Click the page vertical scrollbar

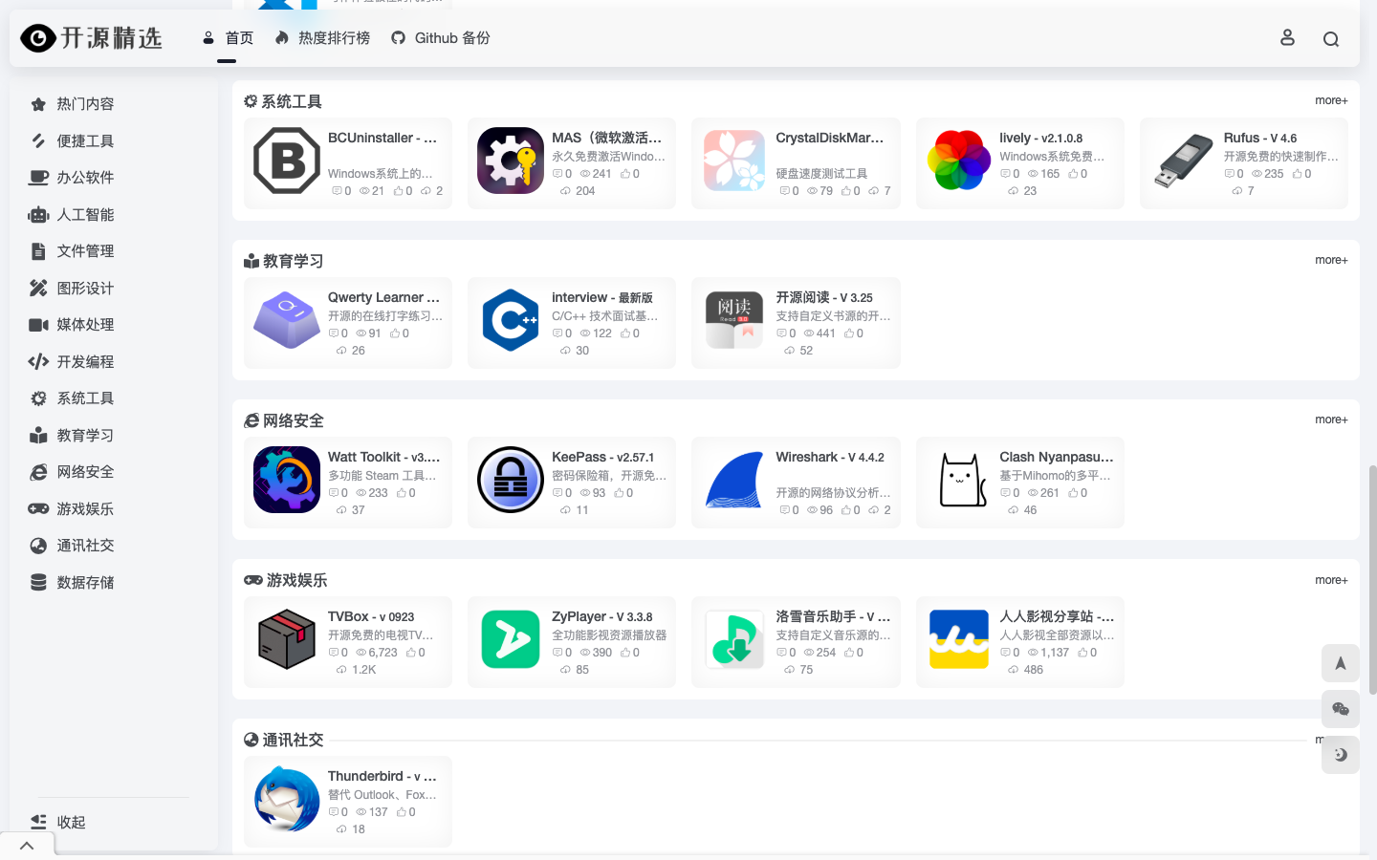1372,579
